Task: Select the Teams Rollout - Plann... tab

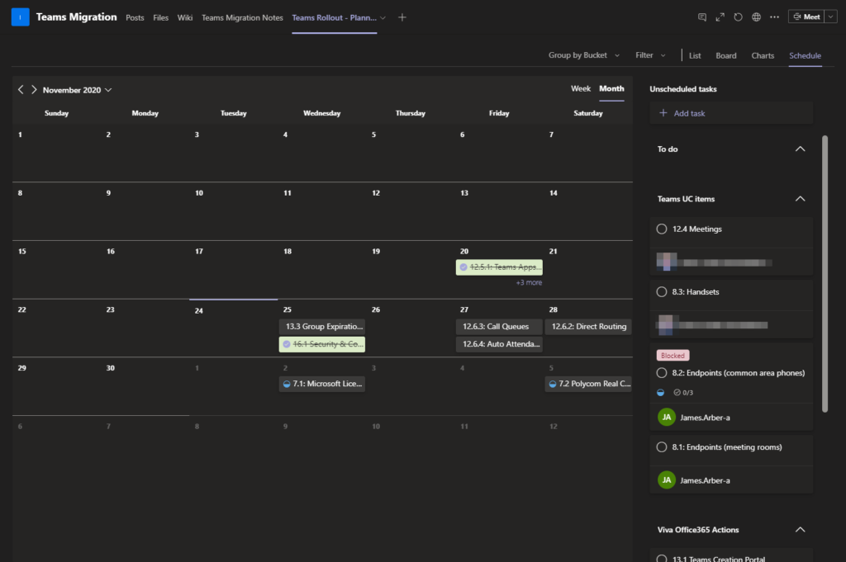Action: pos(334,18)
